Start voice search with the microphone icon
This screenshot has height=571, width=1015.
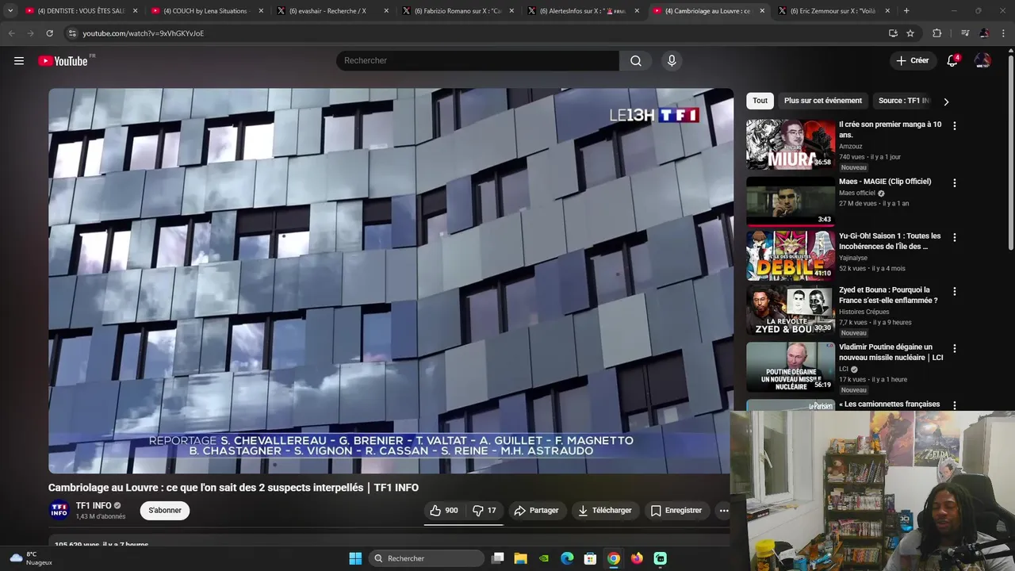pyautogui.click(x=672, y=61)
